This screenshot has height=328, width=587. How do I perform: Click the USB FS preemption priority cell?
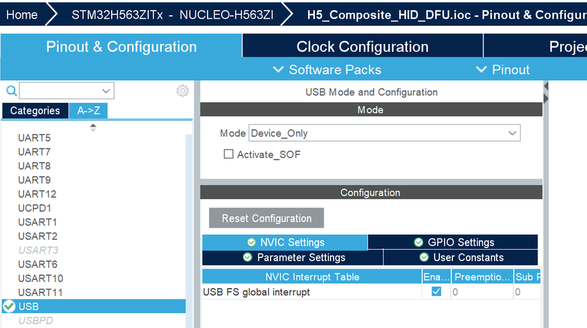pos(482,292)
